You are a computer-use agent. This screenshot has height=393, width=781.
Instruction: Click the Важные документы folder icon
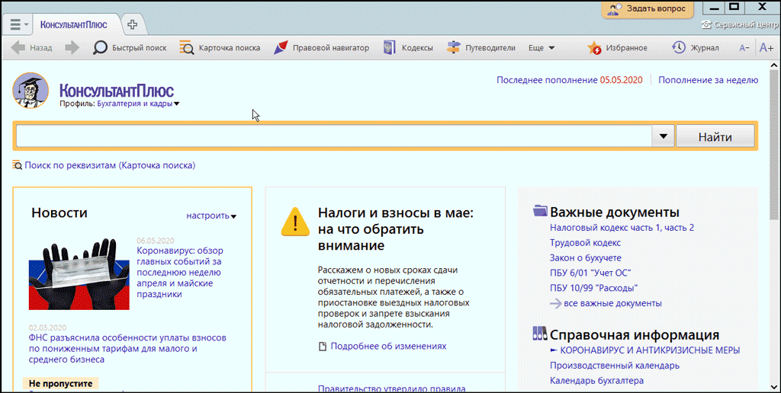pyautogui.click(x=540, y=211)
